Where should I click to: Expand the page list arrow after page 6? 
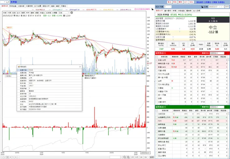coord(18,157)
